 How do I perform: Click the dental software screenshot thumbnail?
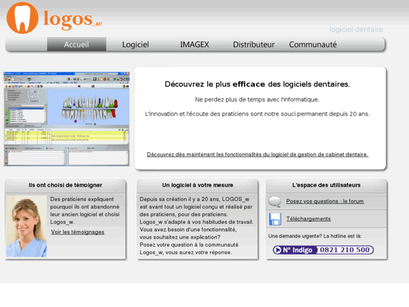[x=66, y=119]
